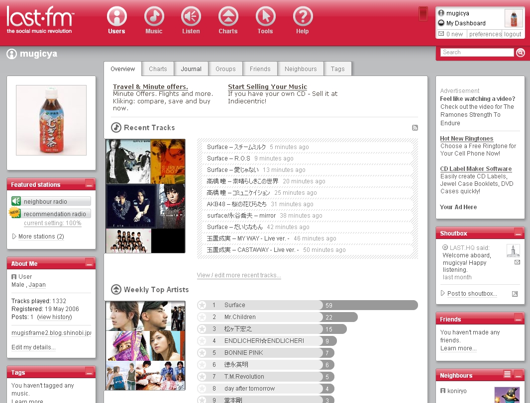530x403 pixels.
Task: Start the recommendation radio station
Action: (x=51, y=214)
